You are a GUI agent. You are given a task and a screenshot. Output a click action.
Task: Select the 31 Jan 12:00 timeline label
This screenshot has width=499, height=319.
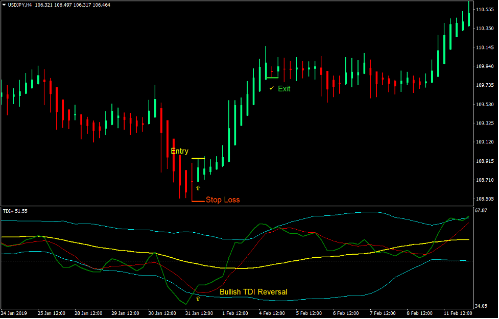[x=199, y=313]
